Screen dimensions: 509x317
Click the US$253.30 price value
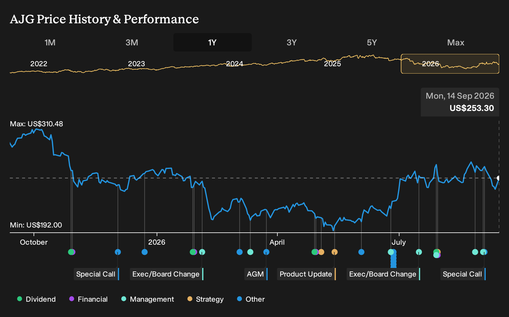472,108
